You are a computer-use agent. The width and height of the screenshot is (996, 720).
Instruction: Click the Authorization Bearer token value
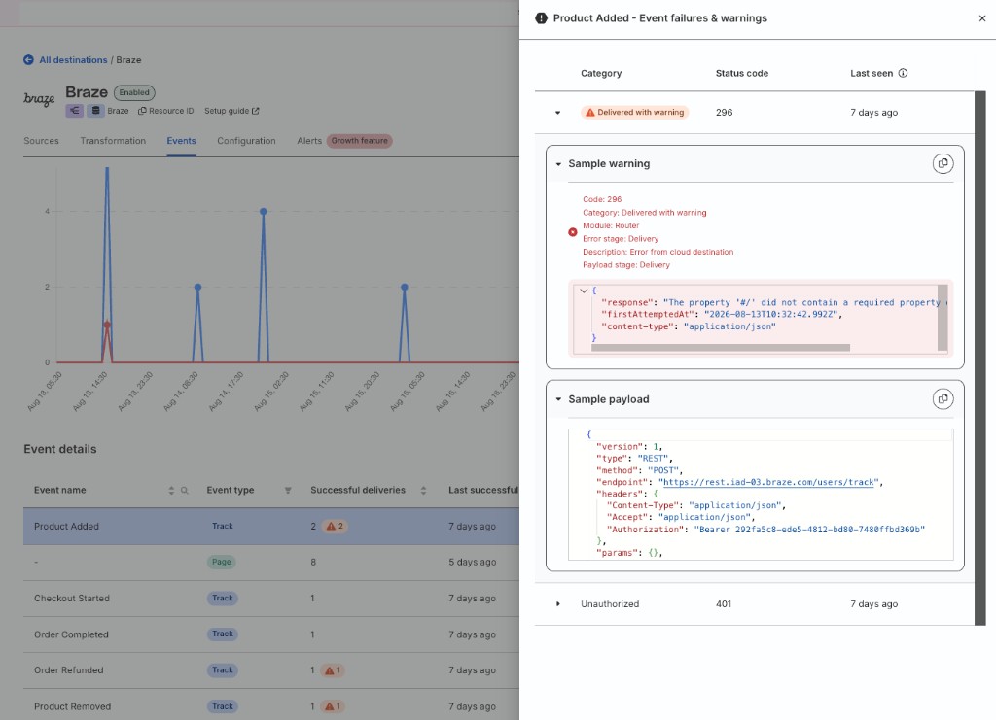(x=809, y=530)
